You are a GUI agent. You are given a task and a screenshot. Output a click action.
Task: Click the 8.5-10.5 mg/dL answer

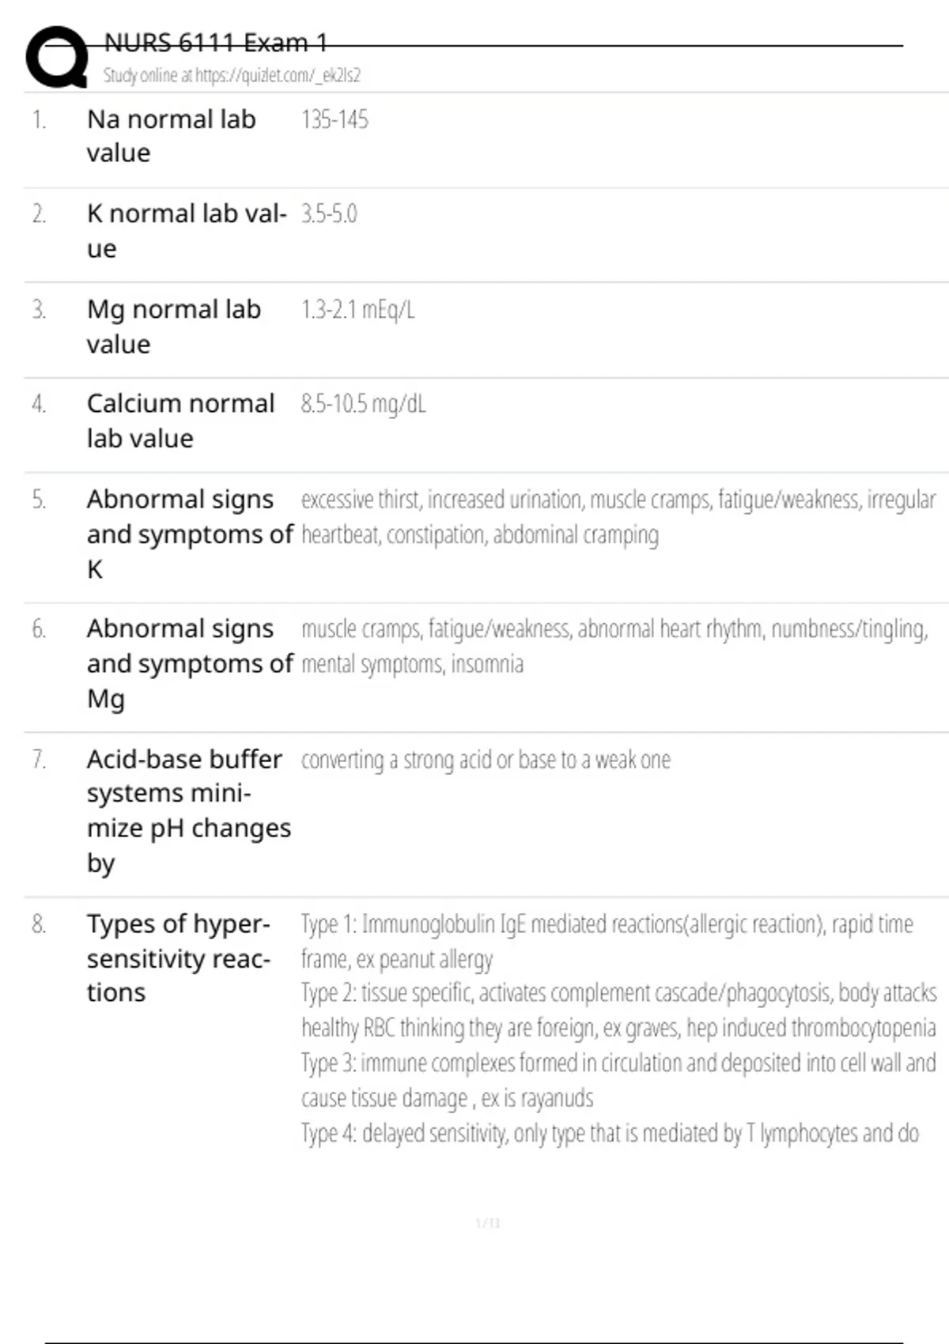[363, 405]
